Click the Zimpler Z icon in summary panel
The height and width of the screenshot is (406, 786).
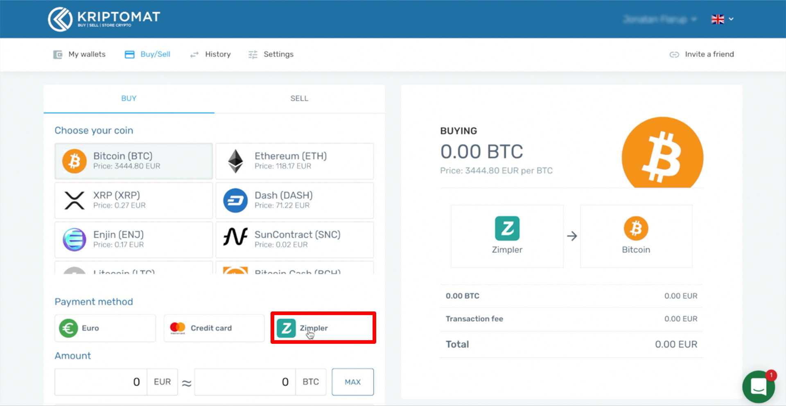pyautogui.click(x=507, y=228)
